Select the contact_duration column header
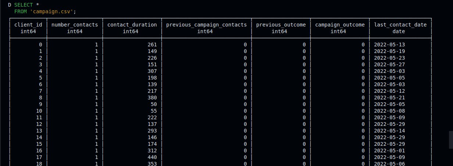The image size is (453, 166). pos(132,25)
